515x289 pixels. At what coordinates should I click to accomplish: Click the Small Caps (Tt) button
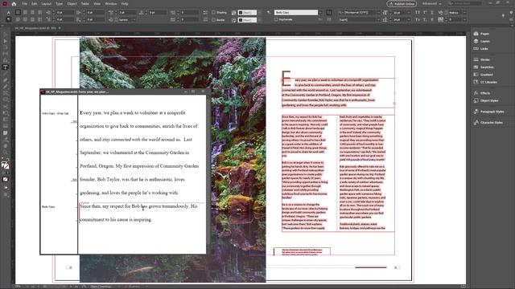[x=418, y=19]
